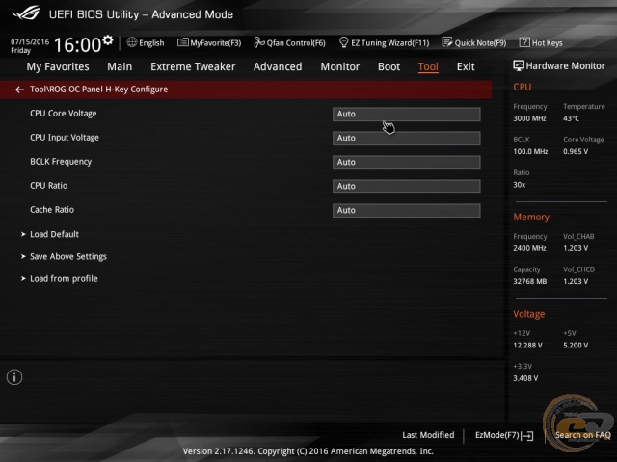Click the 43°C temperature reading
This screenshot has width=617, height=462.
pyautogui.click(x=571, y=118)
